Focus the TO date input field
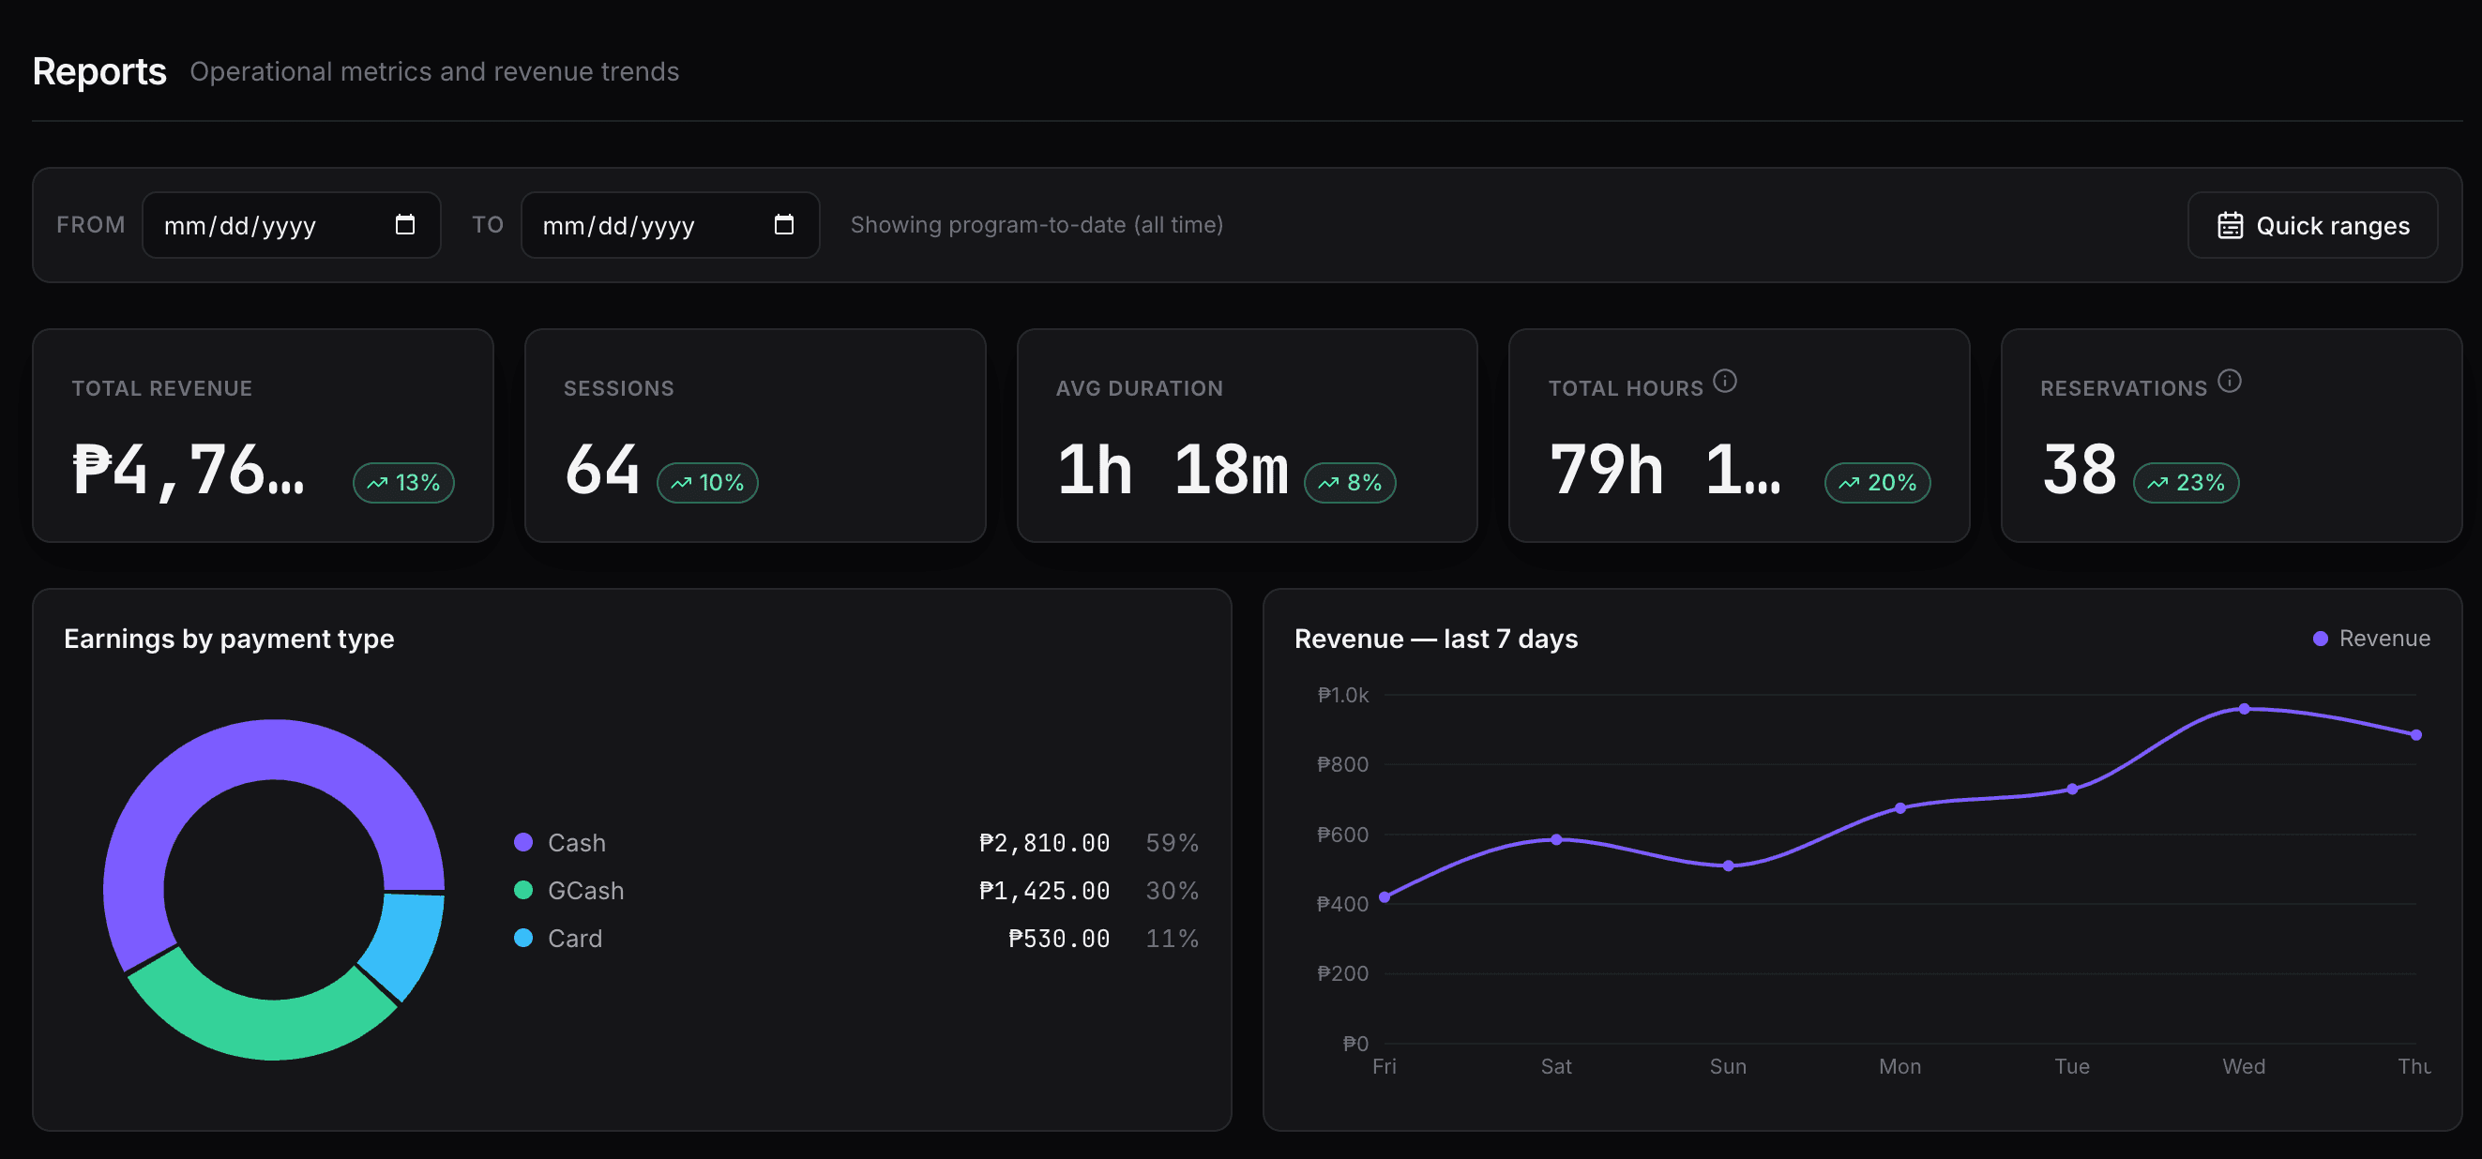2482x1159 pixels. [670, 225]
